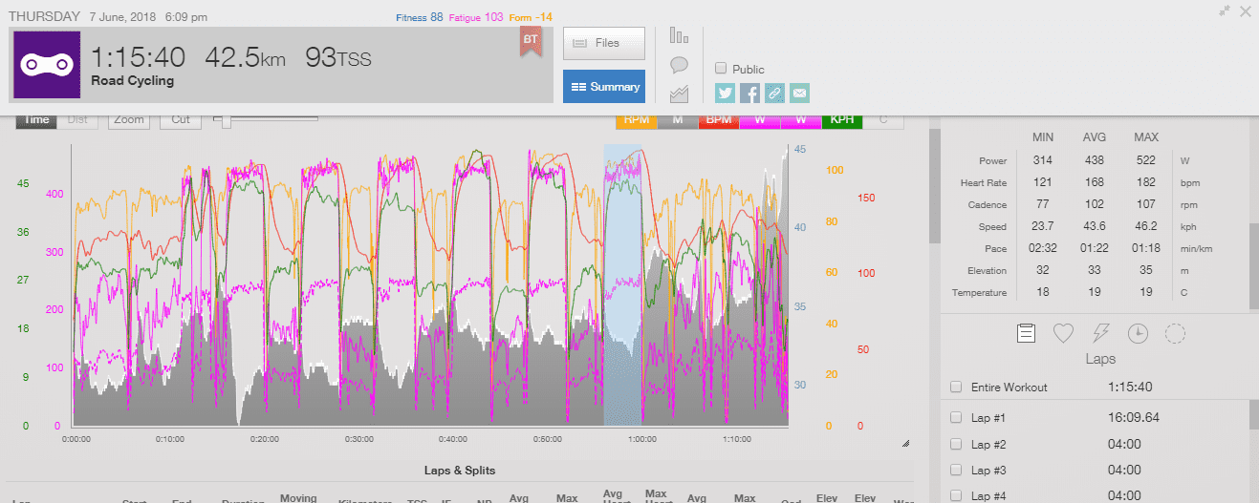Open the bar chart analysis icon
This screenshot has height=503, width=1259.
pos(680,36)
